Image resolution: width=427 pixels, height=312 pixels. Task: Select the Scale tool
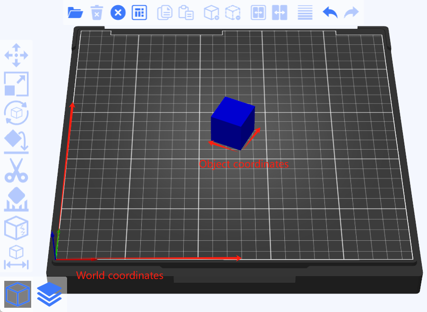16,84
